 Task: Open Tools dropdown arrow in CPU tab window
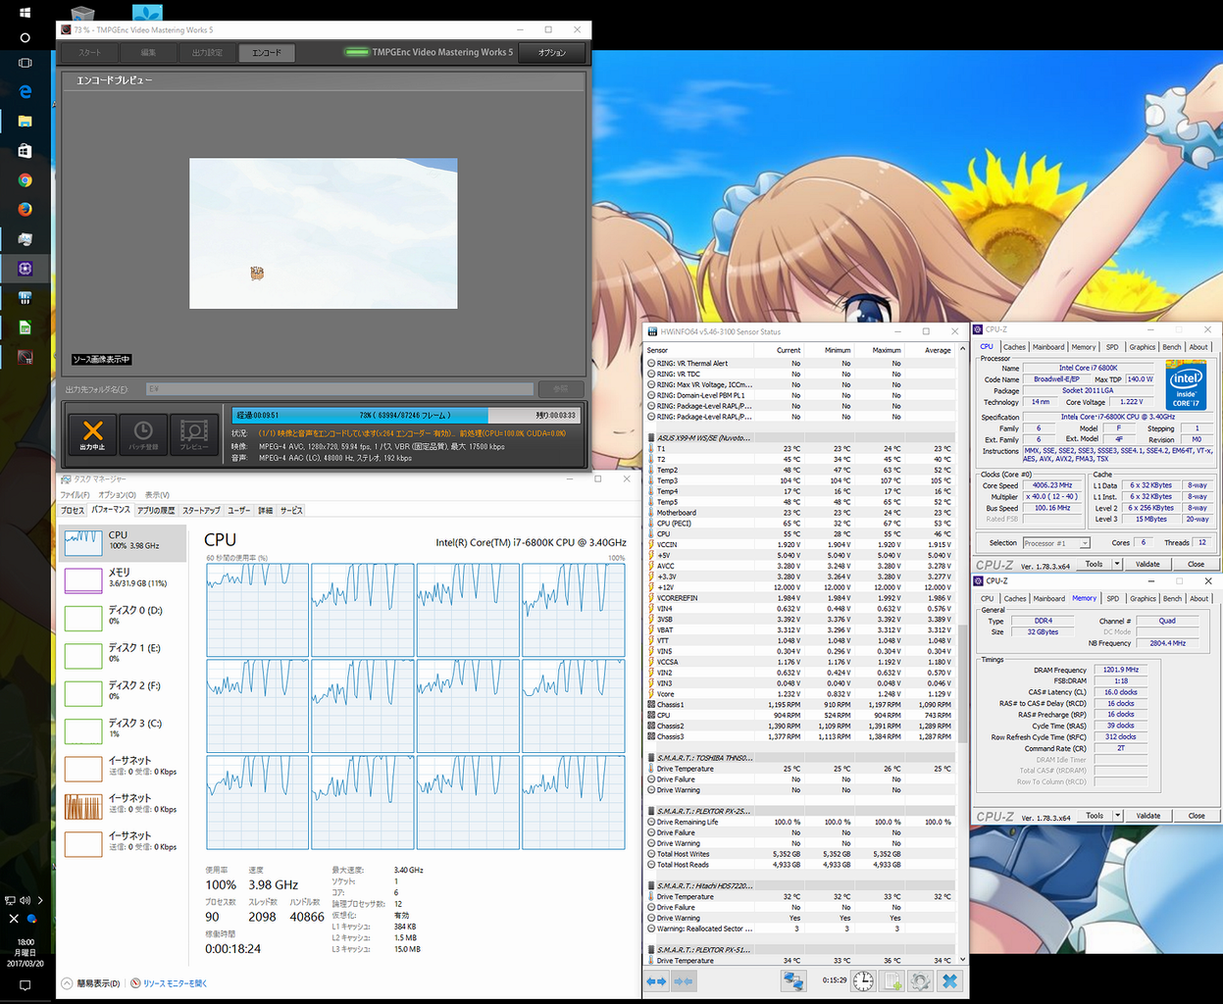coord(1117,564)
